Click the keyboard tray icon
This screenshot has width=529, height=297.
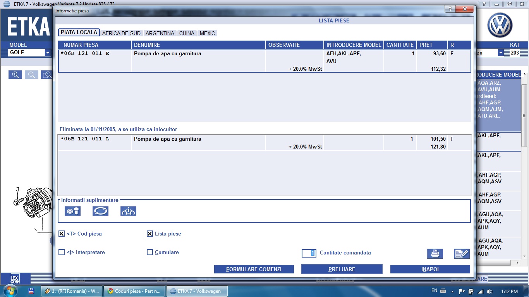(443, 291)
